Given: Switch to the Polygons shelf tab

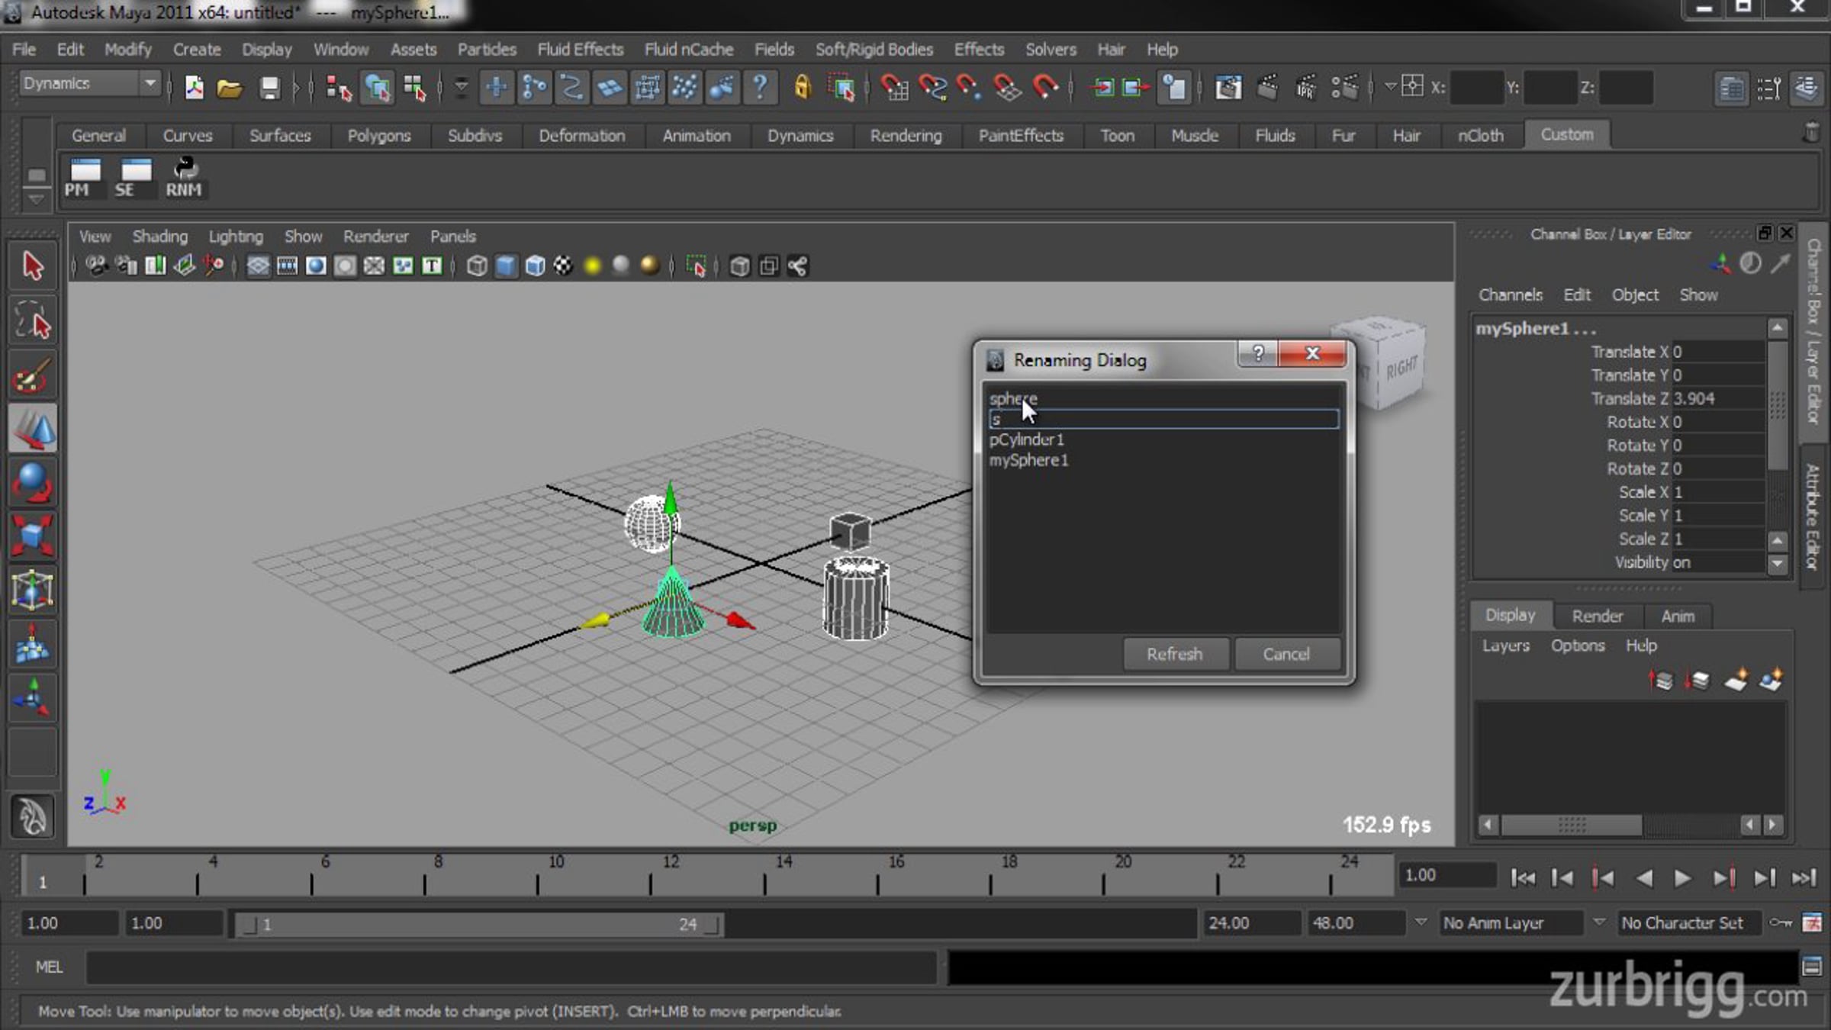Looking at the screenshot, I should pyautogui.click(x=379, y=136).
